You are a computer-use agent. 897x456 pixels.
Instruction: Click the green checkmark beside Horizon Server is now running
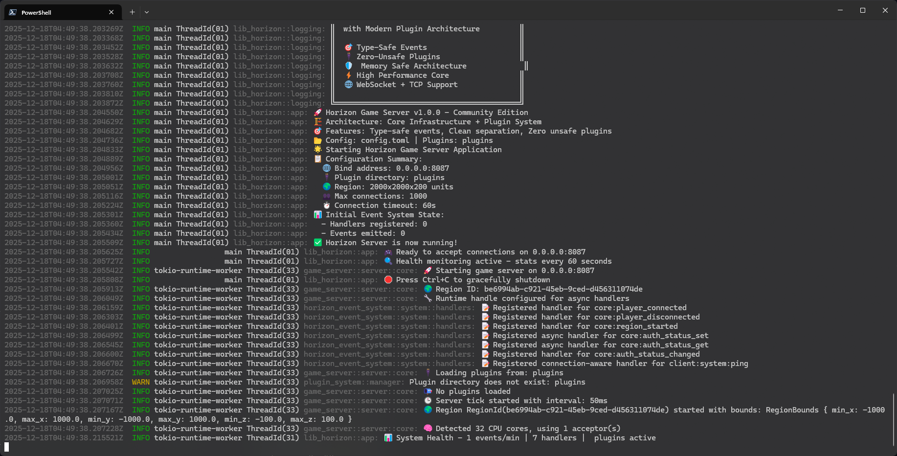pyautogui.click(x=317, y=242)
